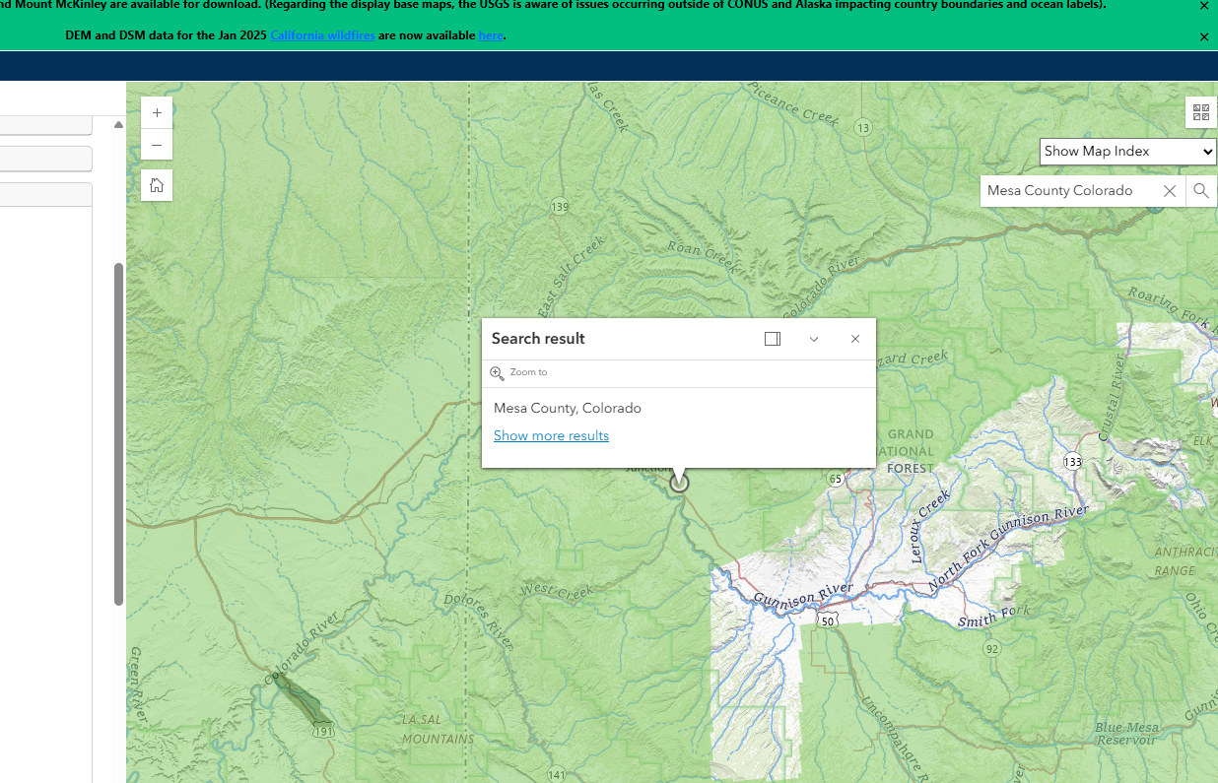
Task: Open the California wildfires link
Action: 322,35
